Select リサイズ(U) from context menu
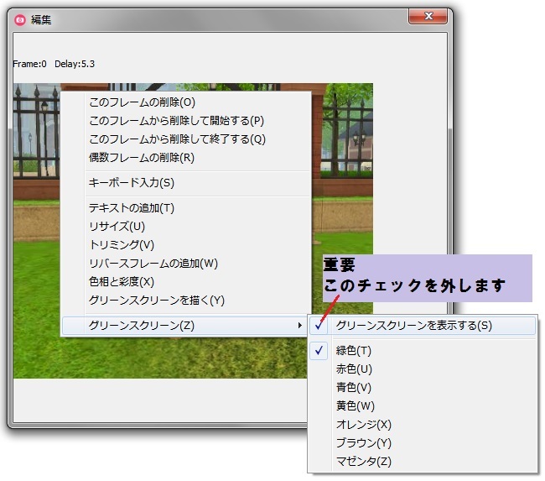545x481 pixels. click(186, 227)
